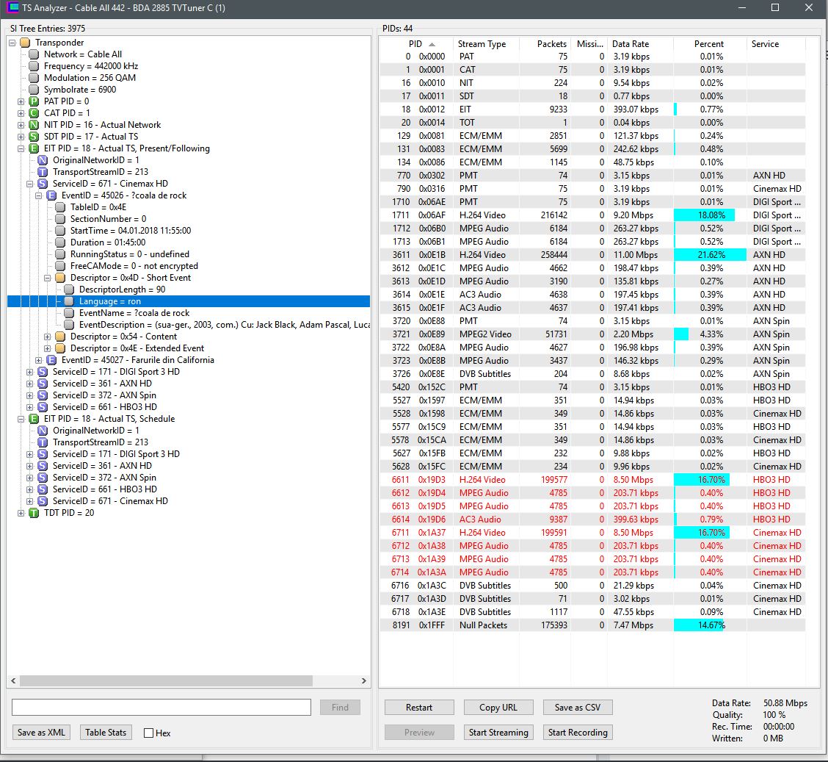828x762 pixels.
Task: Expand ServiceID 171 DIGI Sport 3 HD
Action: pos(30,372)
